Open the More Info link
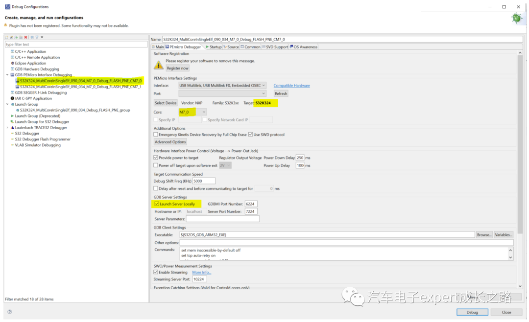The width and height of the screenshot is (529, 322). pyautogui.click(x=201, y=273)
